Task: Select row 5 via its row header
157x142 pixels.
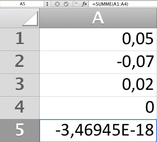Action: (20, 131)
